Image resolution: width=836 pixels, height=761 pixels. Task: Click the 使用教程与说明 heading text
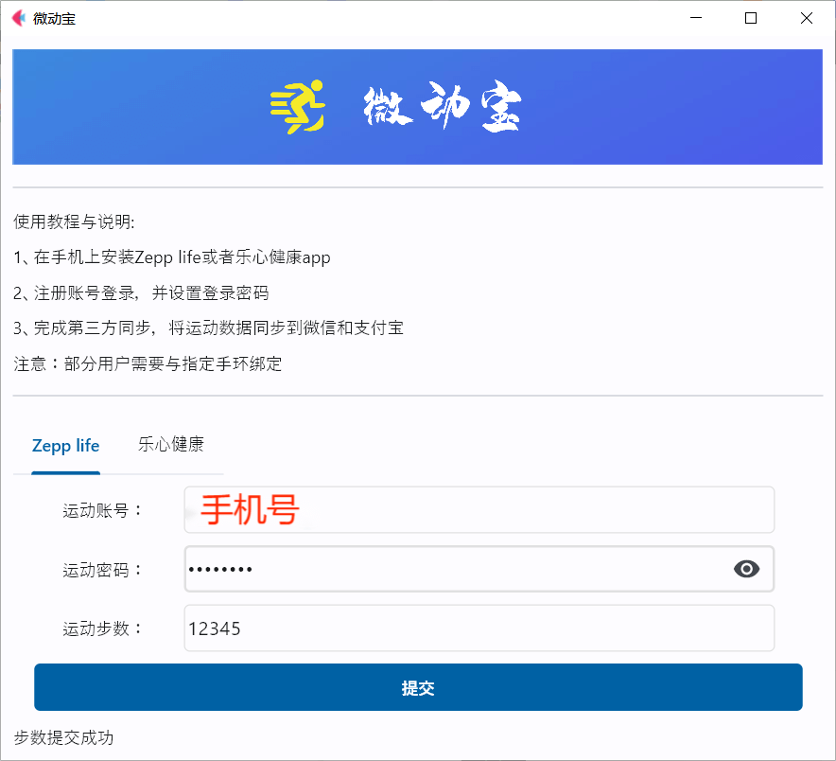coord(74,221)
